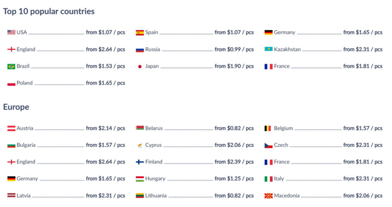The image size is (392, 207).
Task: Click the USA flag icon
Action: pyautogui.click(x=11, y=32)
